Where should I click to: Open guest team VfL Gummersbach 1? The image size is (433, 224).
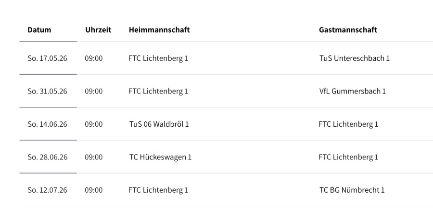pyautogui.click(x=353, y=91)
